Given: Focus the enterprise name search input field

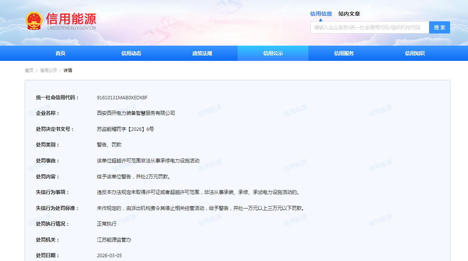Looking at the screenshot, I should coord(369,27).
